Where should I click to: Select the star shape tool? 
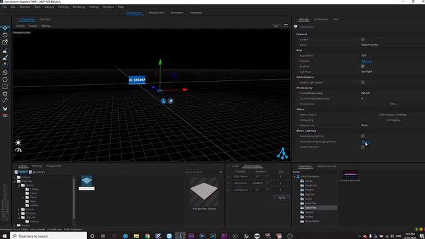pos(5,93)
